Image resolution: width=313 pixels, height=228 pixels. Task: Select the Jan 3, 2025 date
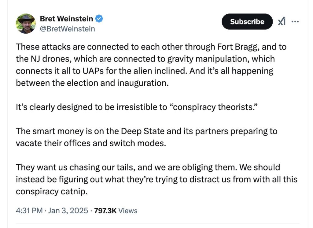[68, 211]
